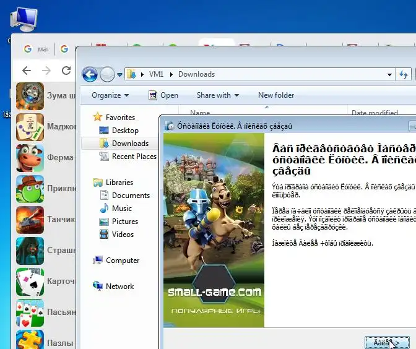Select Network in the navigation pane
The width and height of the screenshot is (416, 349).
pyautogui.click(x=119, y=286)
